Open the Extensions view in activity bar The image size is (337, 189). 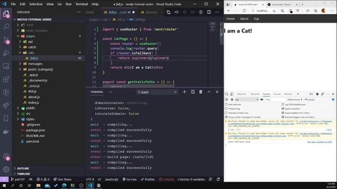tap(6, 79)
